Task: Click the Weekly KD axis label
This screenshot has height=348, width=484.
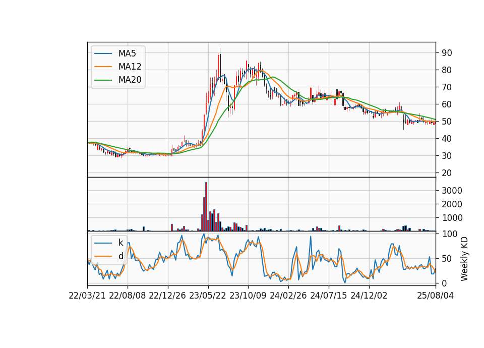Action: tap(464, 259)
